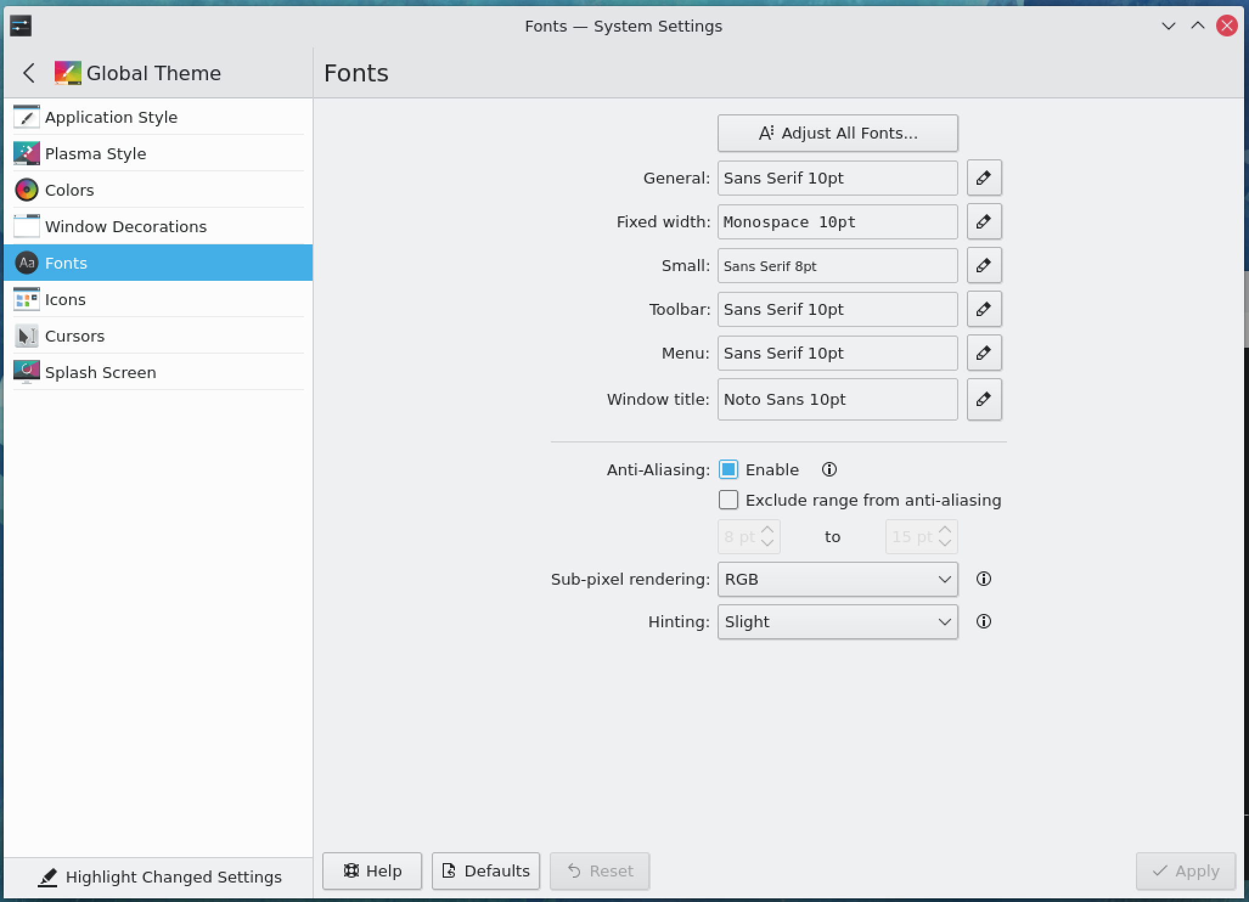Click the 15 pt range end spinbox
1249x902 pixels.
point(922,537)
